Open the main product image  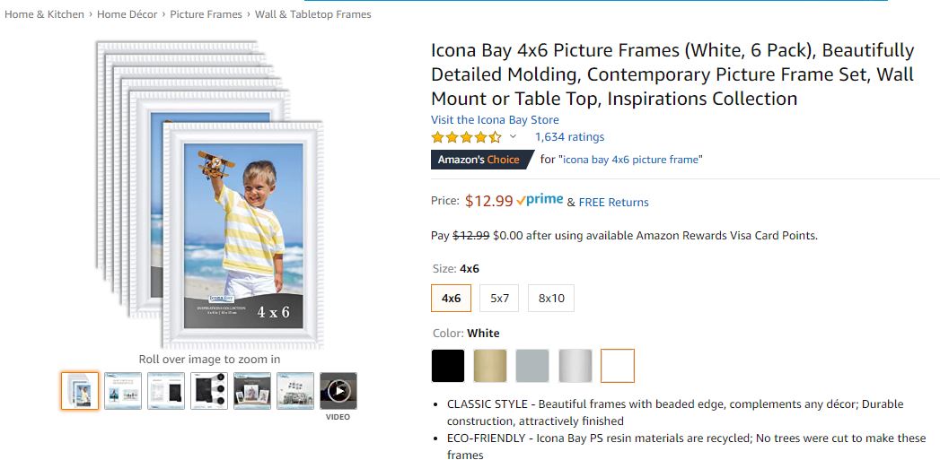coord(209,194)
